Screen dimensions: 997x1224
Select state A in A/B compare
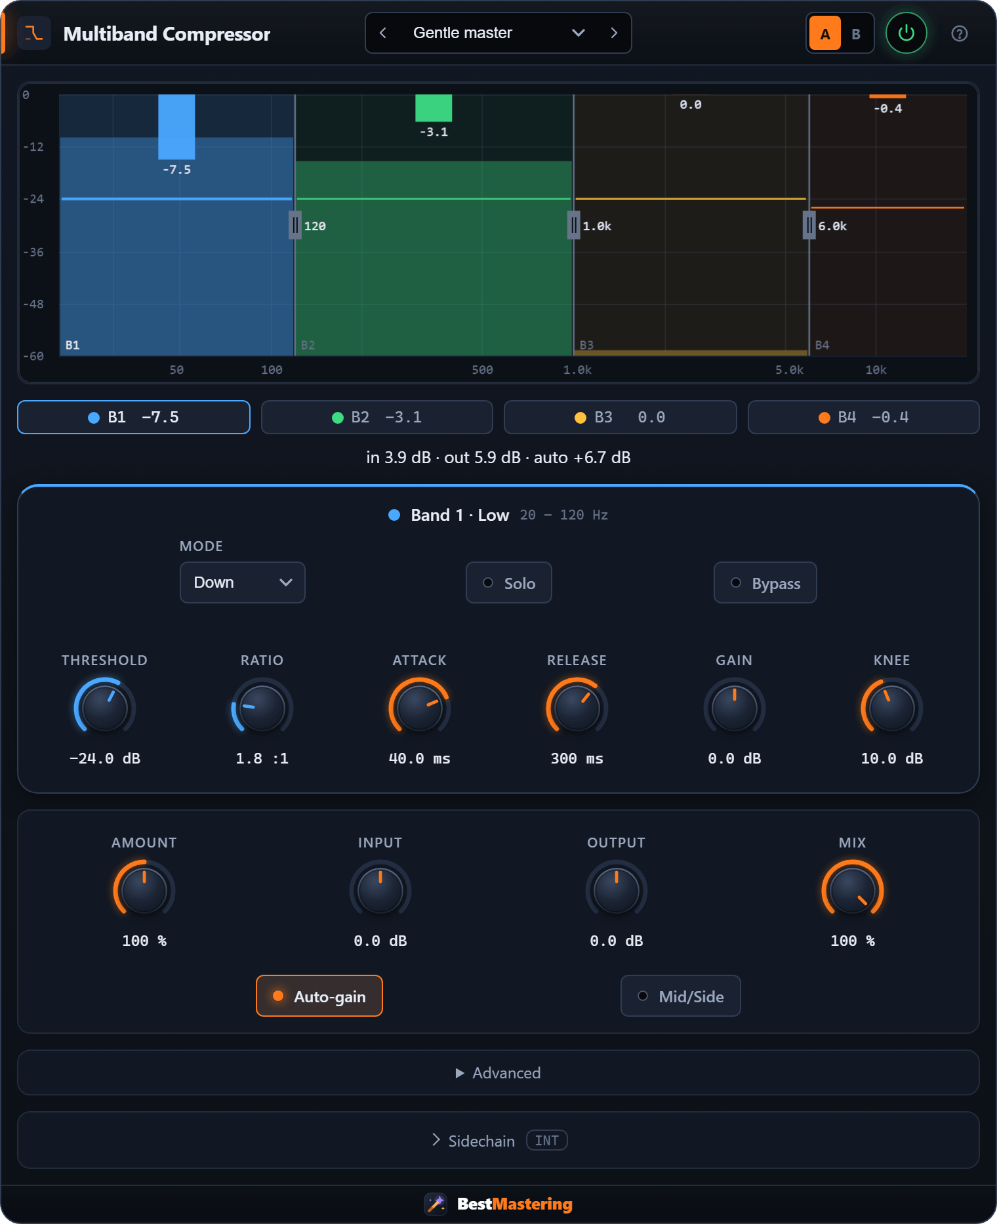click(825, 33)
